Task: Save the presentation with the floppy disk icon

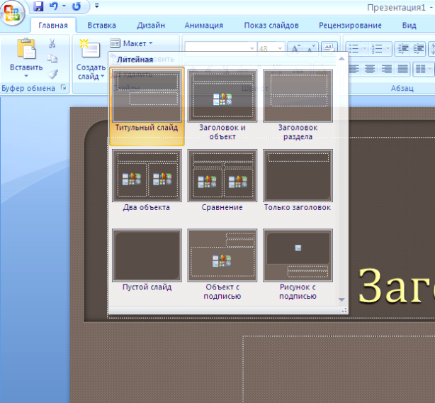Action: 38,6
